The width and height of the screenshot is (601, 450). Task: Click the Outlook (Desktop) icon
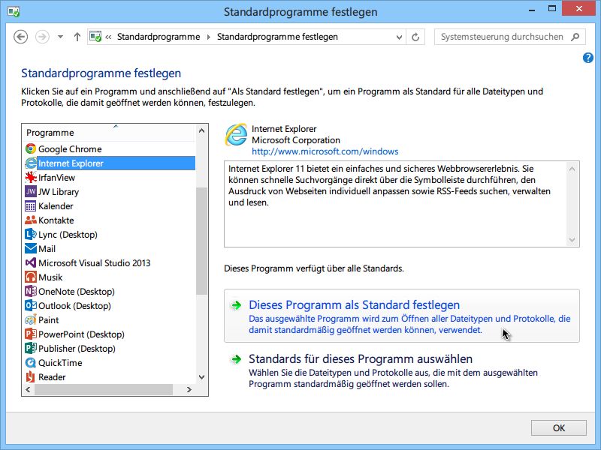pyautogui.click(x=31, y=305)
